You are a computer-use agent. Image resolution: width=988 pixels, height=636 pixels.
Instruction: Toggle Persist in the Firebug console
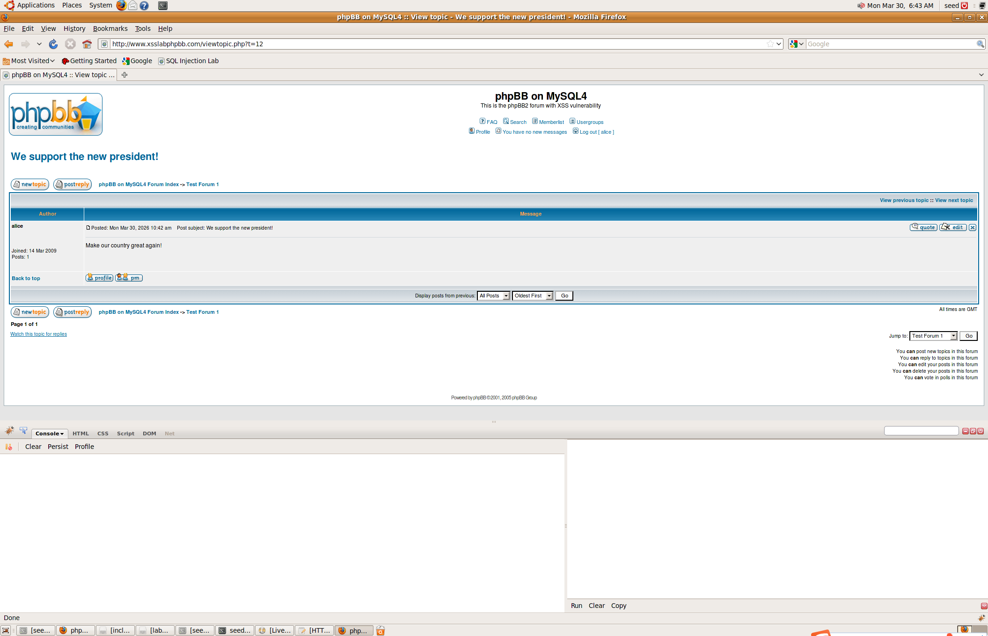pos(58,447)
